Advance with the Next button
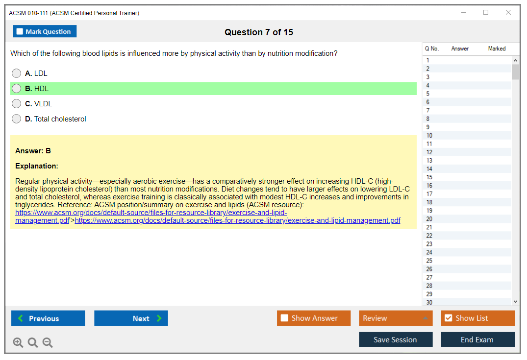Image resolution: width=527 pixels, height=360 pixels. (131, 318)
